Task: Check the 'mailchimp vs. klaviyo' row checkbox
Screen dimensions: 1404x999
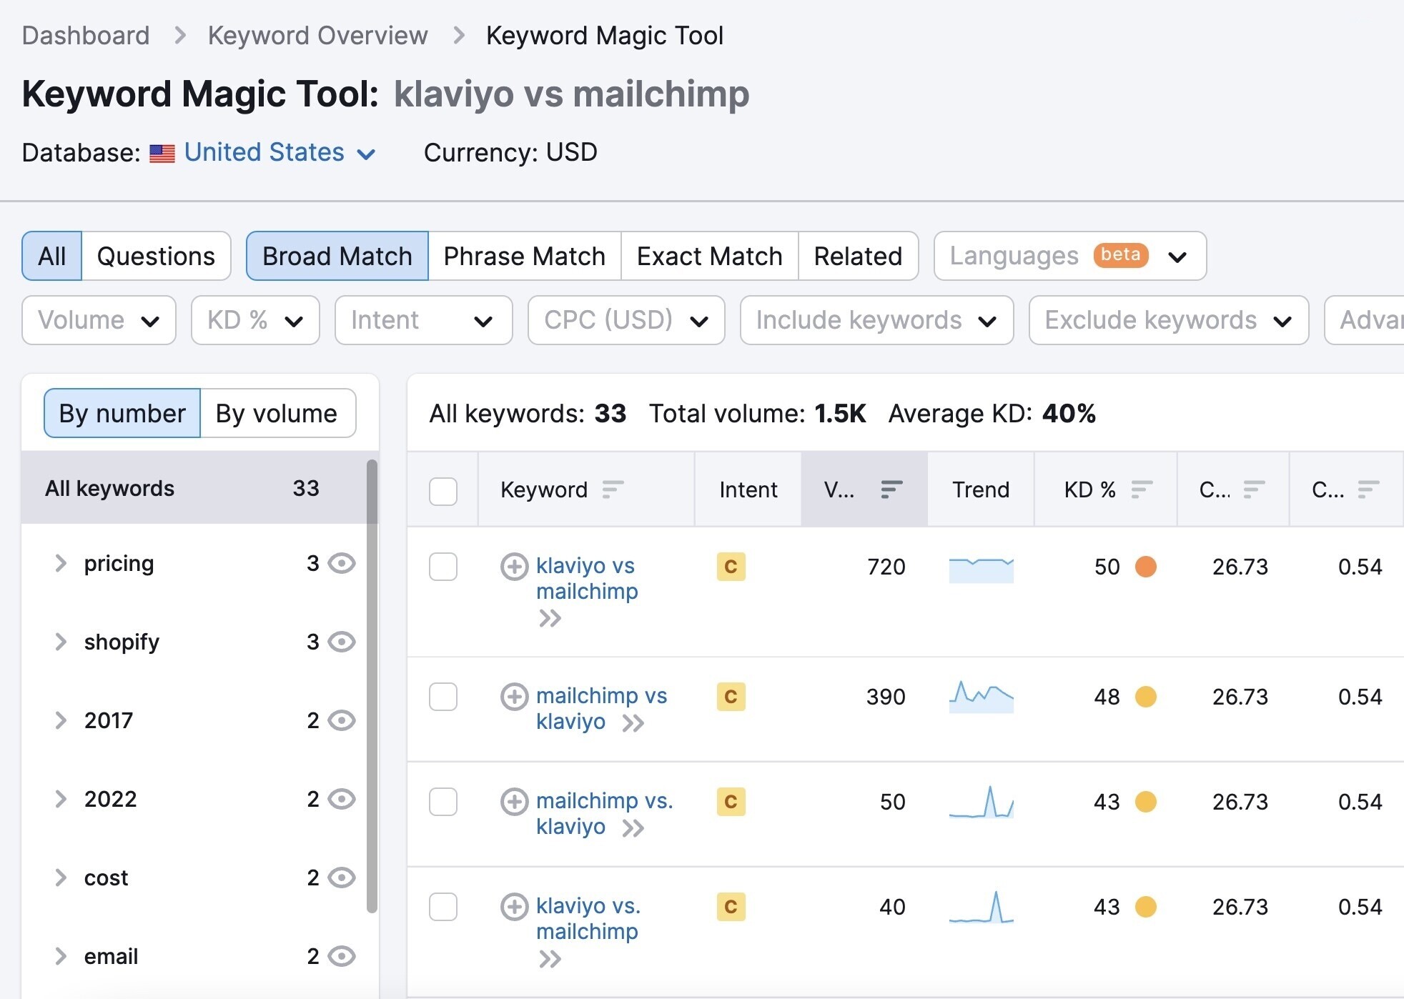Action: point(443,802)
